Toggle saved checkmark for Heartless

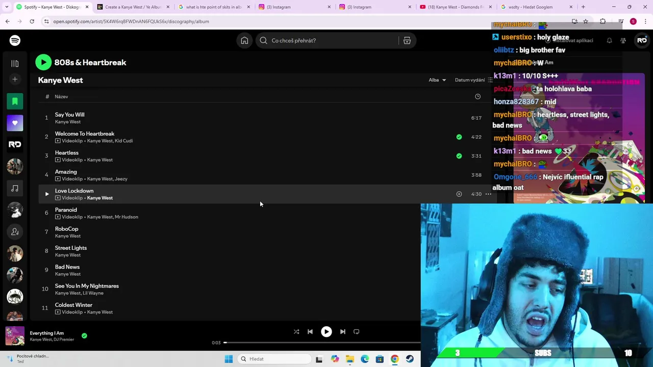click(459, 156)
